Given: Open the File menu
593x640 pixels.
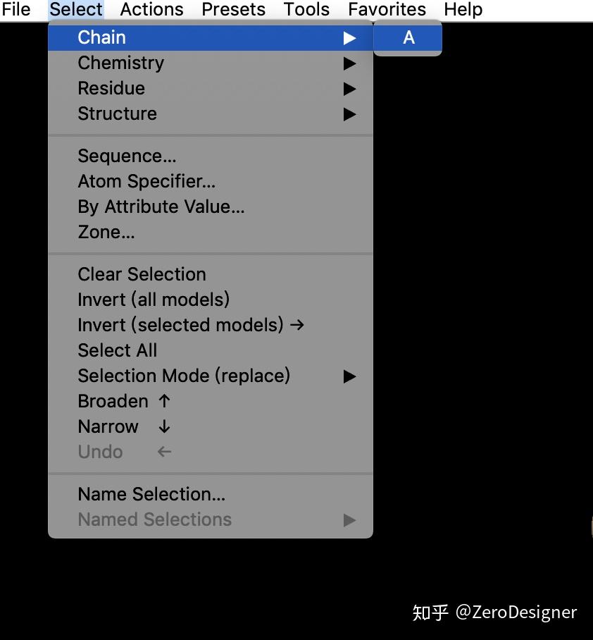Looking at the screenshot, I should pos(16,10).
